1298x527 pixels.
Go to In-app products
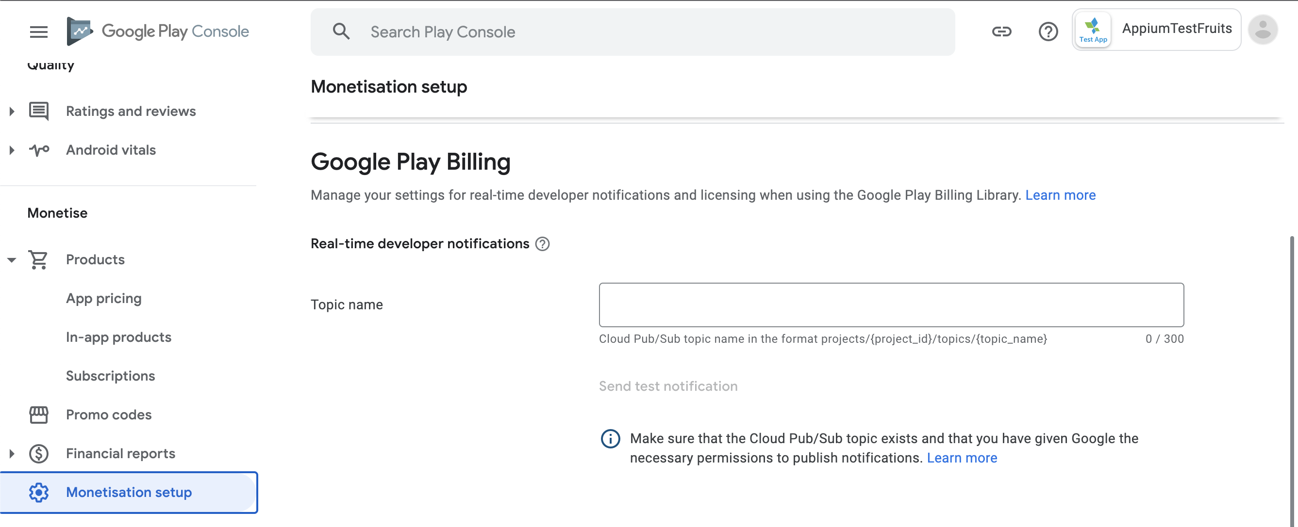118,337
